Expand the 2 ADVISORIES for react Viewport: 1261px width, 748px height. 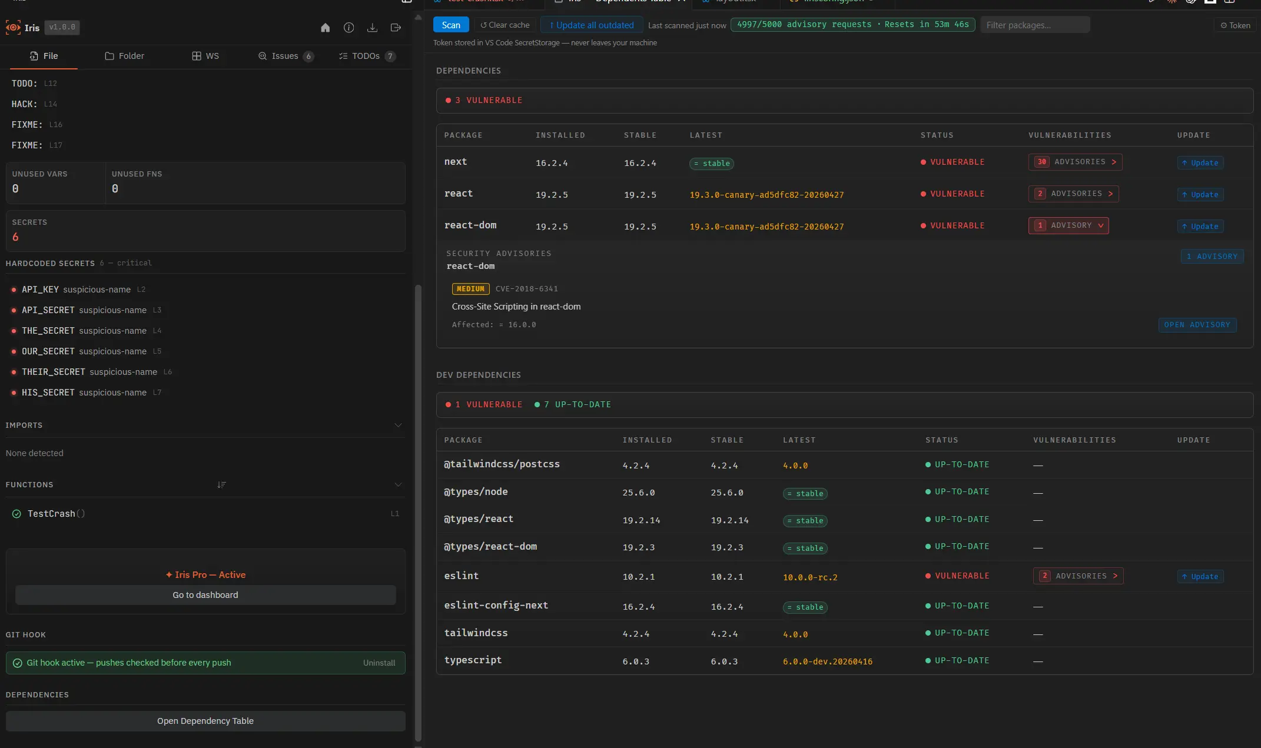coord(1073,194)
